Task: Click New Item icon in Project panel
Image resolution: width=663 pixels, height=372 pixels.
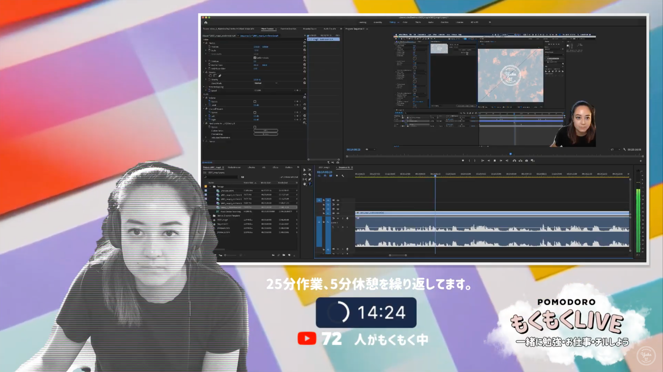Action: [289, 255]
